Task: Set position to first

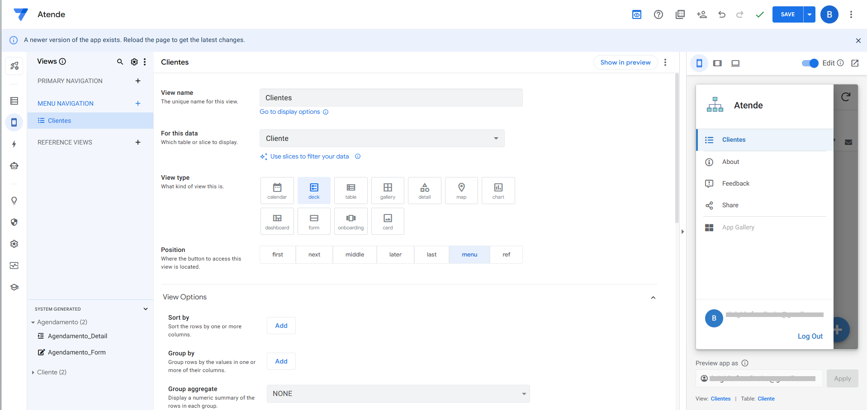Action: coord(278,255)
